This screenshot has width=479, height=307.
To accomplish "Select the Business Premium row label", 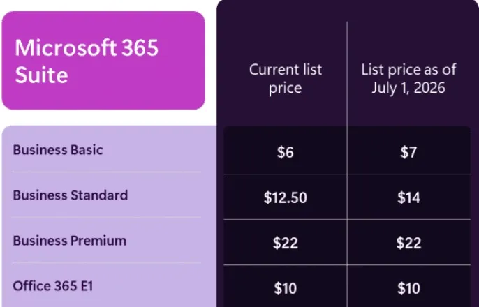I will [x=69, y=241].
